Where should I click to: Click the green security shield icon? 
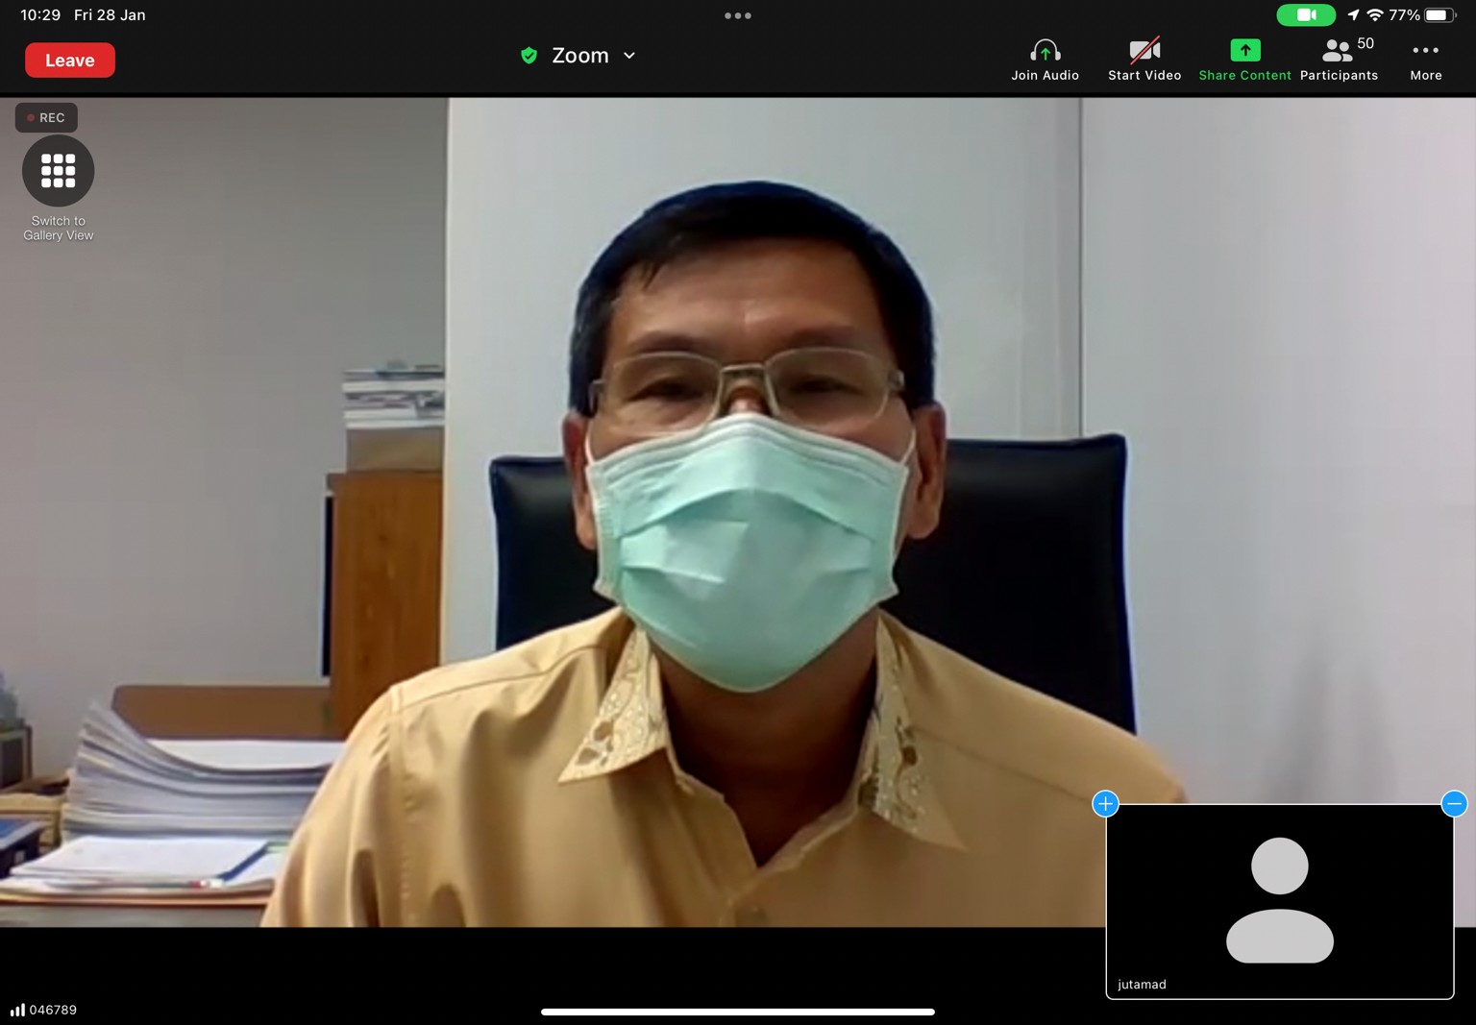[529, 56]
